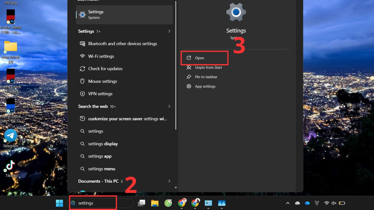This screenshot has height=210, width=374.
Task: Open the green Cốc Cốc browser taskbar icon
Action: click(x=168, y=203)
